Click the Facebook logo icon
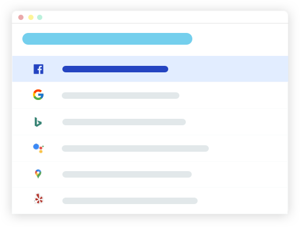300x227 pixels. [38, 69]
